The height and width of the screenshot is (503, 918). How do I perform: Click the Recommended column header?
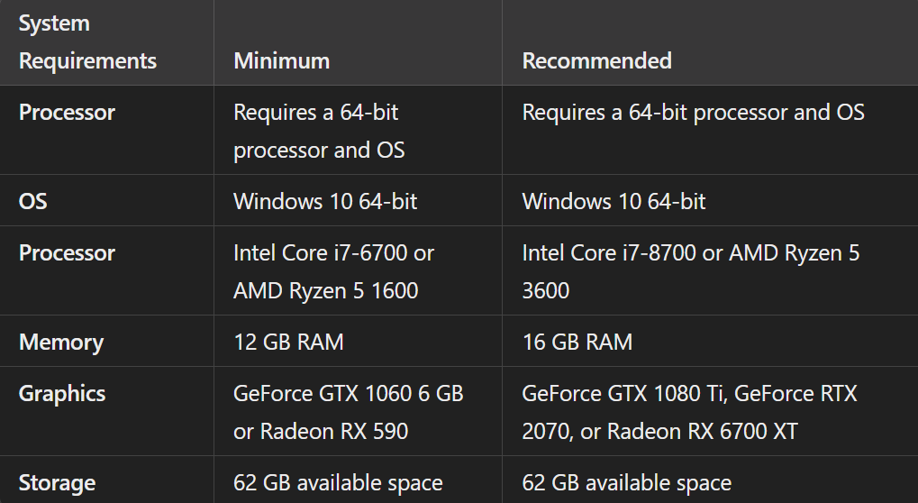[596, 60]
